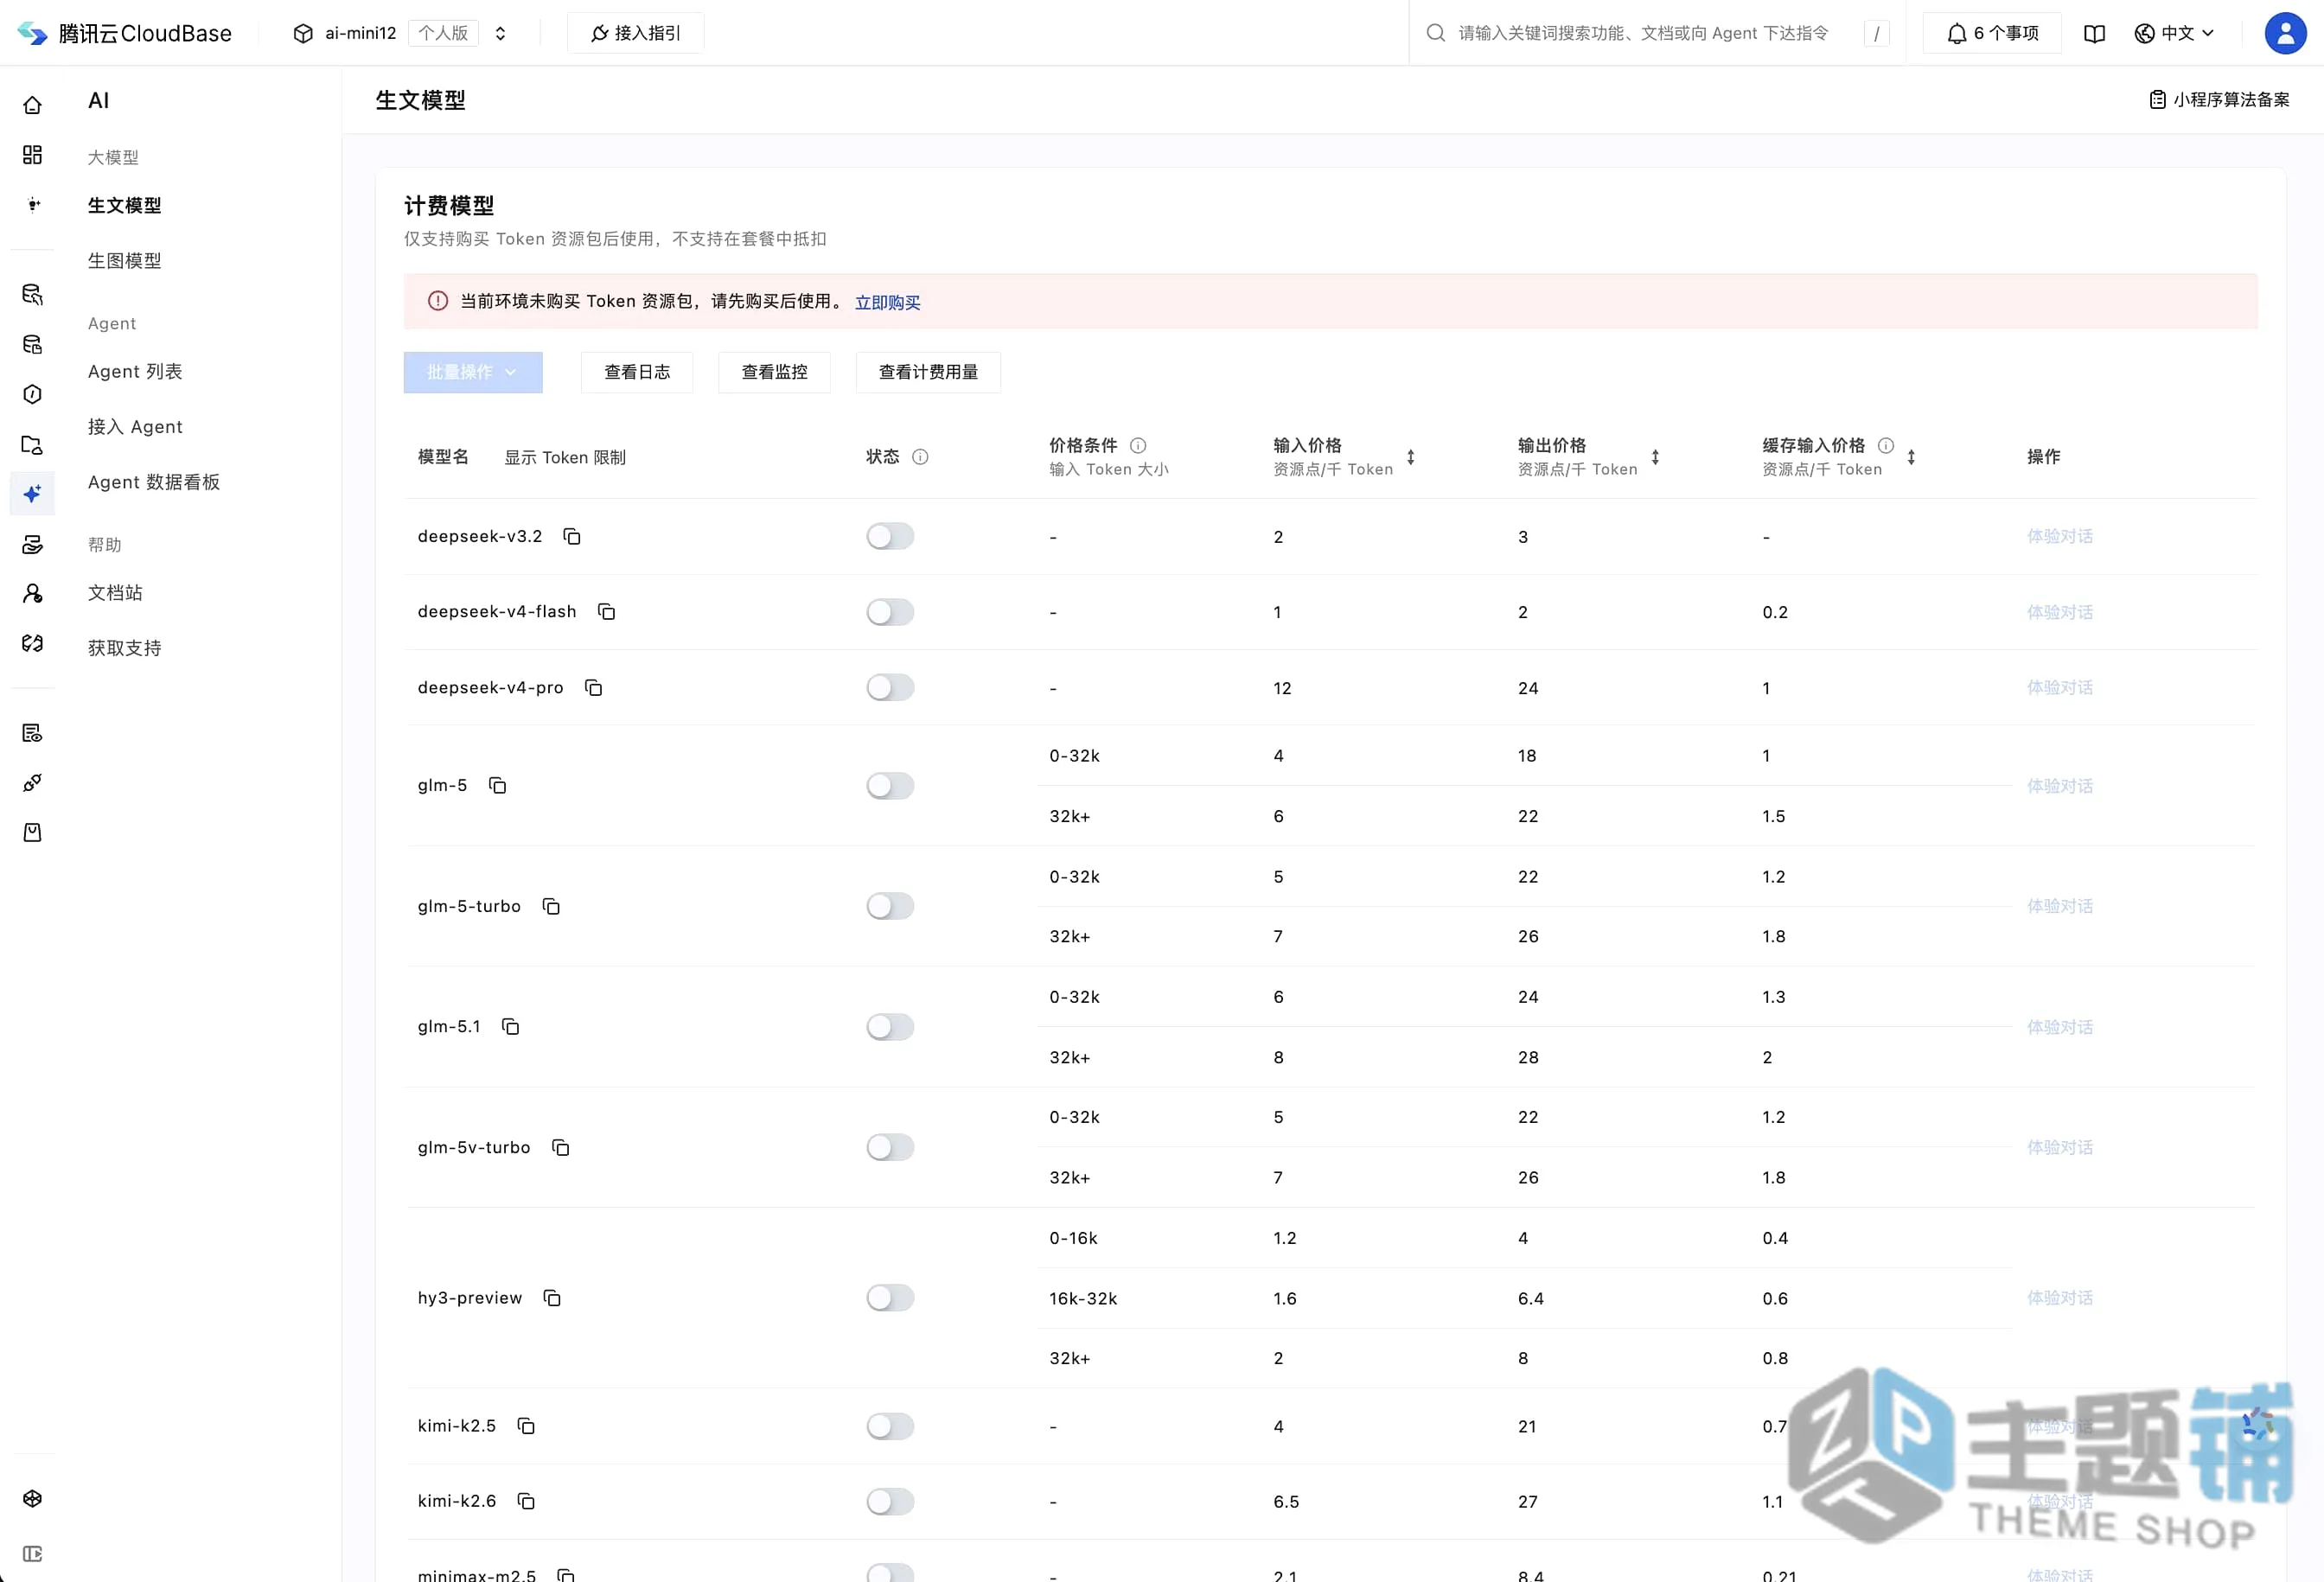Image resolution: width=2324 pixels, height=1582 pixels.
Task: Open 生图模型 in the AI menu
Action: pos(125,261)
